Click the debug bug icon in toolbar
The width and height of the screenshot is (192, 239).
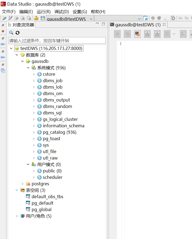[x=159, y=18]
